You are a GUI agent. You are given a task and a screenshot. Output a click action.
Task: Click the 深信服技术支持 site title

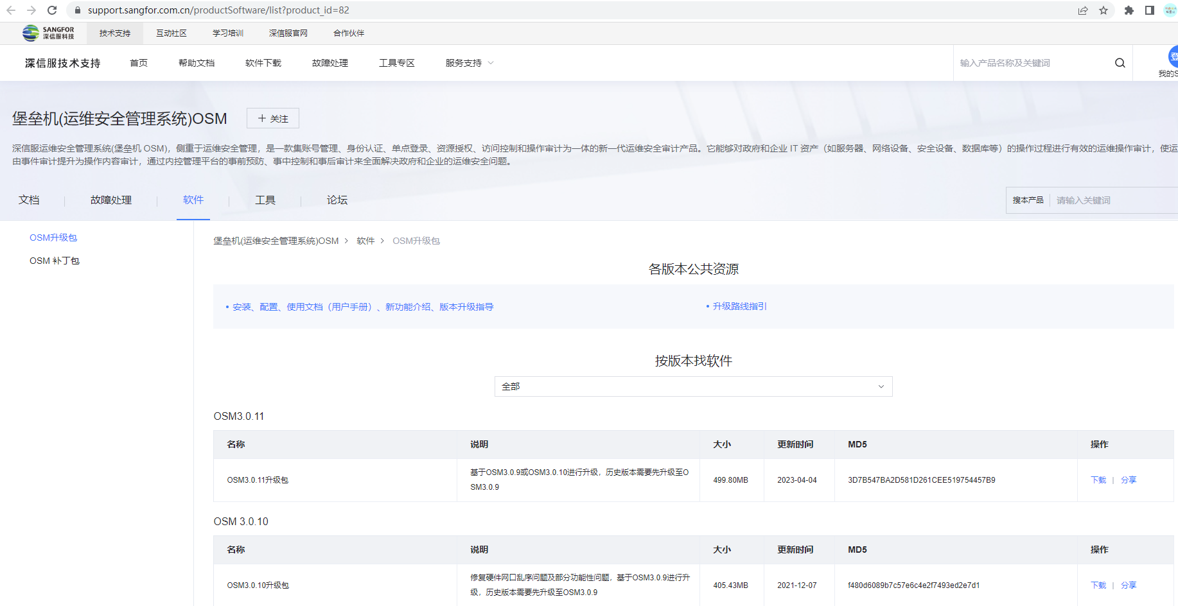coord(62,63)
